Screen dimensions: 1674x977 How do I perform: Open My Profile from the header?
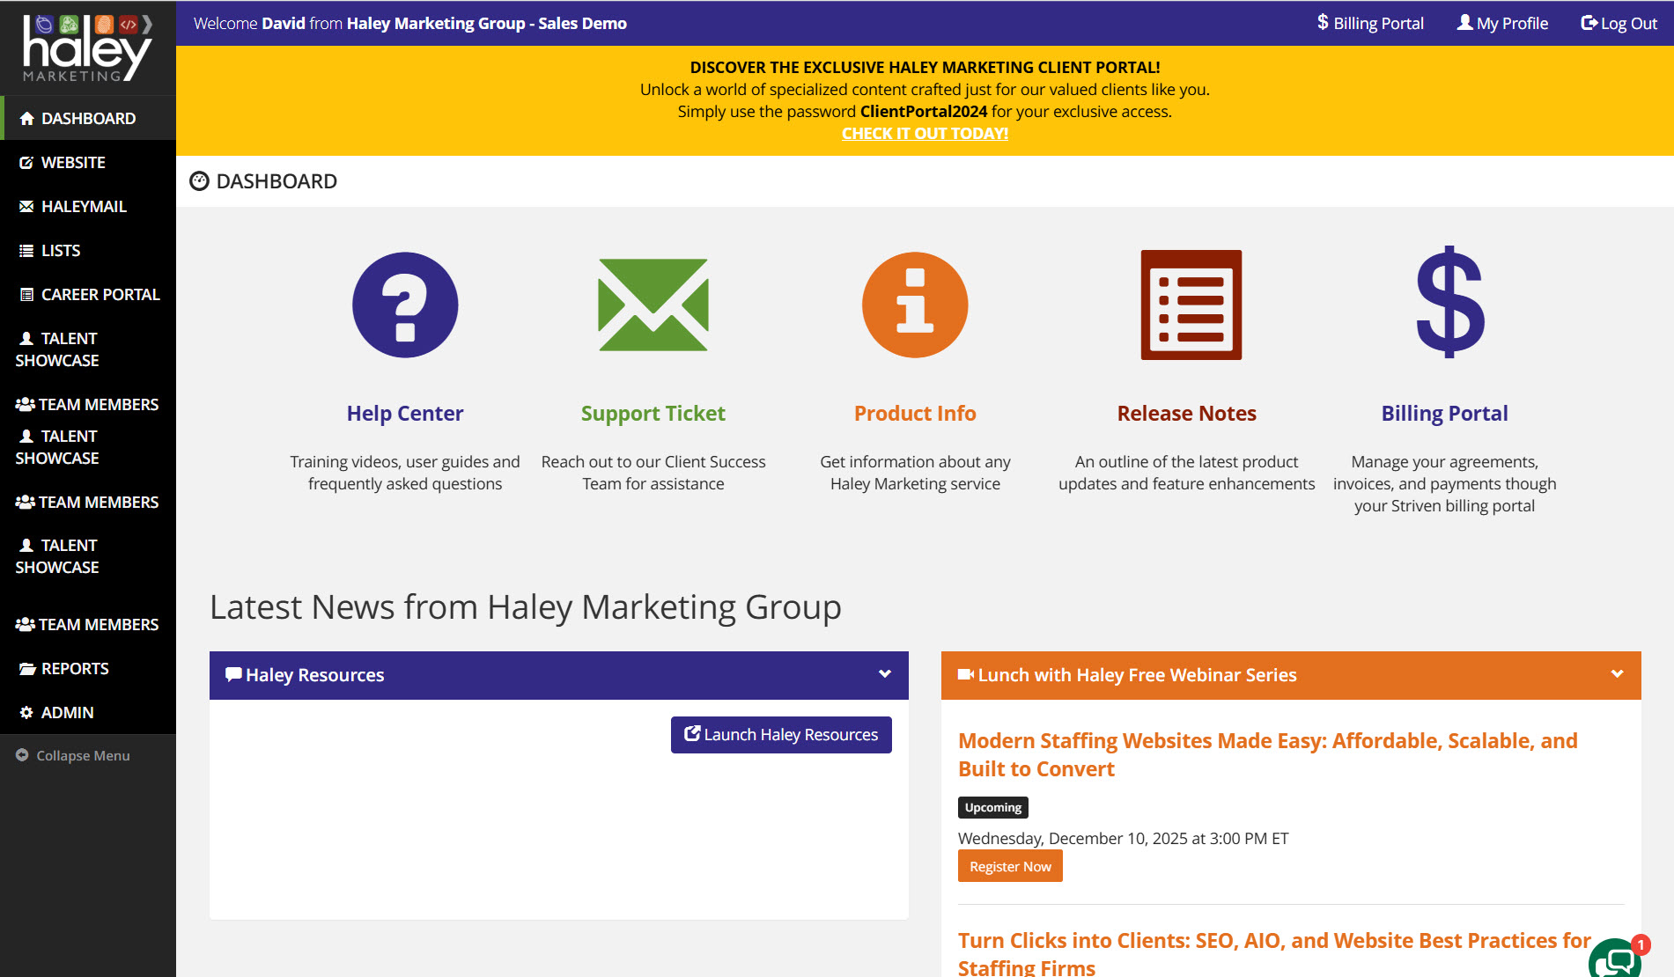pos(1502,24)
